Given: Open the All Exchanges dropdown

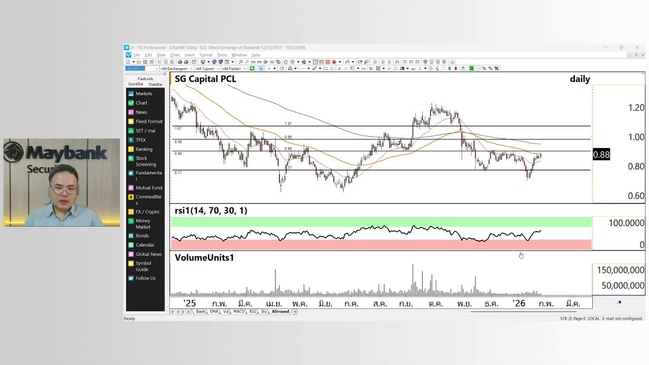Looking at the screenshot, I should (176, 68).
